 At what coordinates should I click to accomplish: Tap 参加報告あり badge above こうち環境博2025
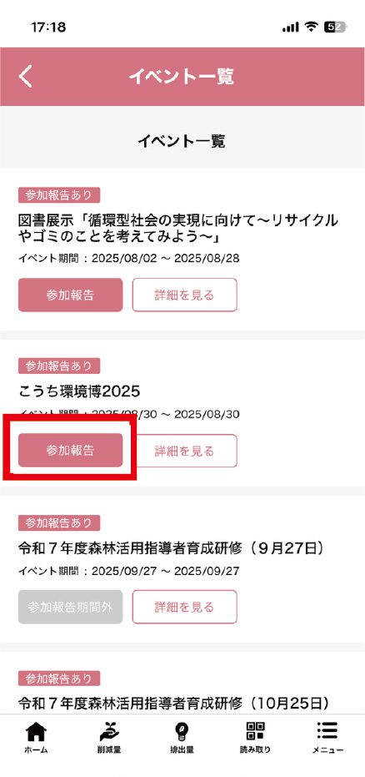(x=59, y=366)
